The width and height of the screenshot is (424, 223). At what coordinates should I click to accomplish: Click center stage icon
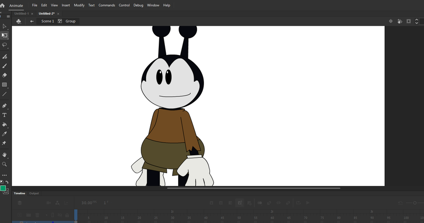pyautogui.click(x=391, y=21)
